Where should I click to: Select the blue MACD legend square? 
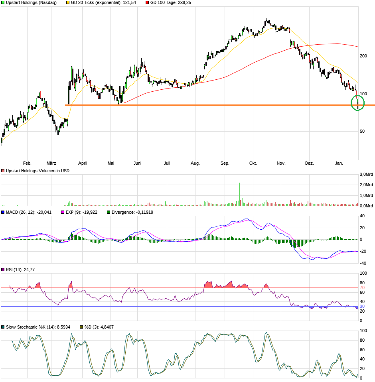coord(3,213)
